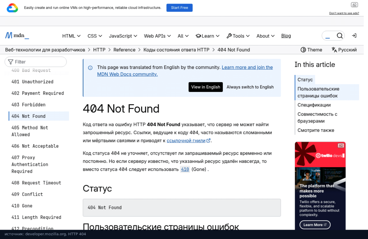368x239 pixels.
Task: Jump to Спецификации in article contents
Action: click(314, 105)
